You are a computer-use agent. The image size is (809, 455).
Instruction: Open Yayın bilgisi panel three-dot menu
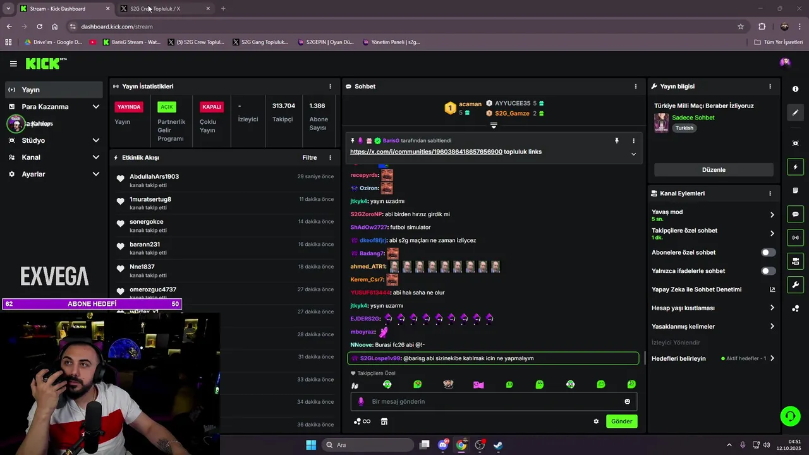pyautogui.click(x=770, y=87)
